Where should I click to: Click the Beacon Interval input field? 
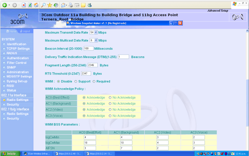coord(88,48)
